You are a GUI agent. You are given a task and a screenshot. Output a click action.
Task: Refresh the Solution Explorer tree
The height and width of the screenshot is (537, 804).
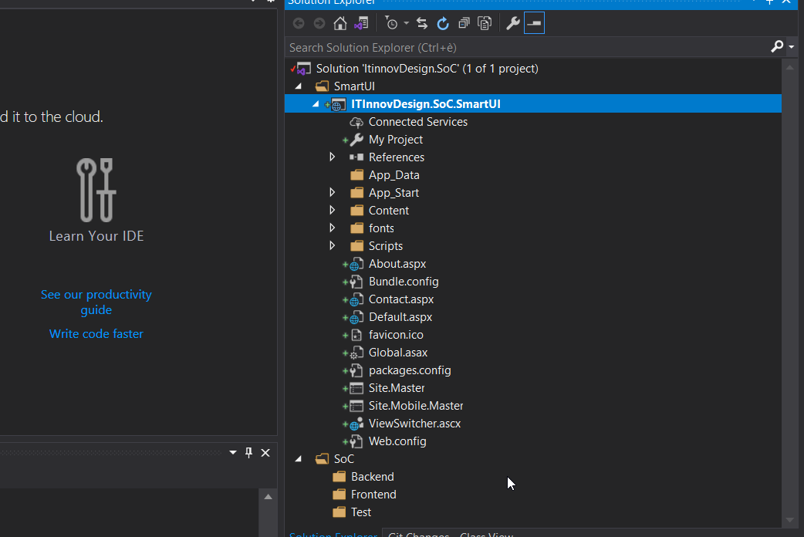443,23
